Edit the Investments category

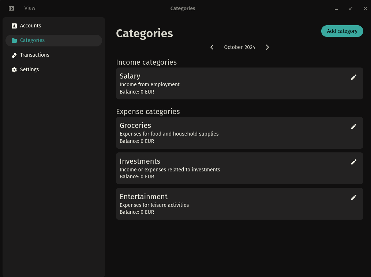353,162
